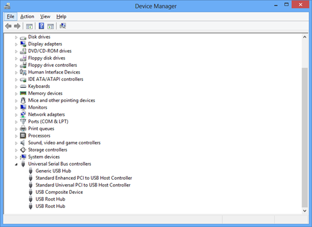The width and height of the screenshot is (312, 227).
Task: Click the Show/Hide console tree icon
Action: 29,26
